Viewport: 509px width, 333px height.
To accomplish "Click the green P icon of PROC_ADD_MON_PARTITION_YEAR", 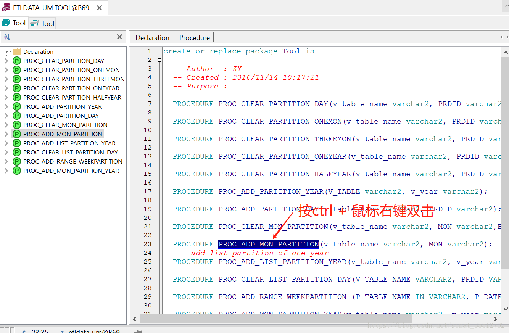I will tap(16, 171).
